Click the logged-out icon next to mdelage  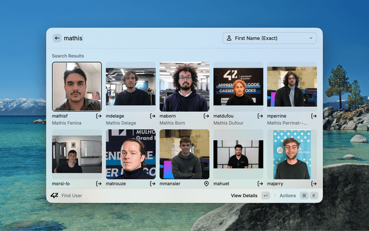(x=152, y=116)
